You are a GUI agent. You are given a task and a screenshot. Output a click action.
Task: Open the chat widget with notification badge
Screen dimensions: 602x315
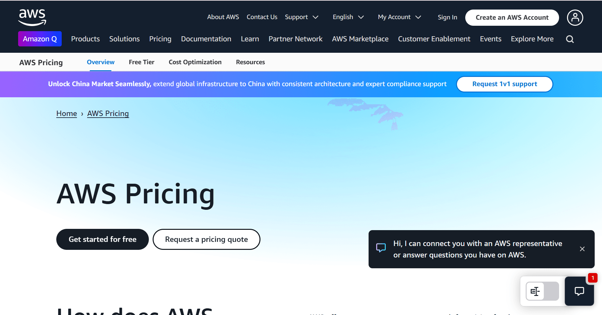point(579,291)
